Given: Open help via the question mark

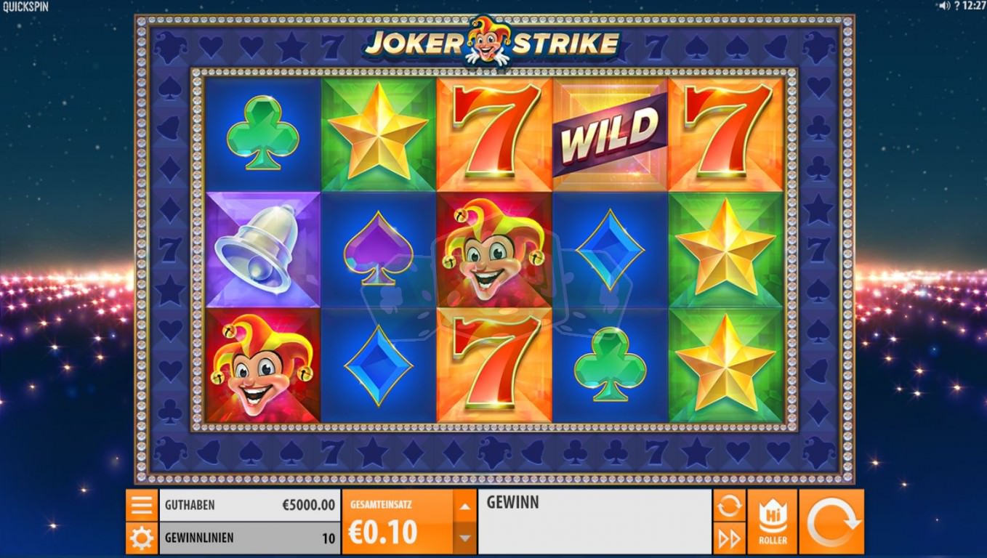Looking at the screenshot, I should 956,6.
